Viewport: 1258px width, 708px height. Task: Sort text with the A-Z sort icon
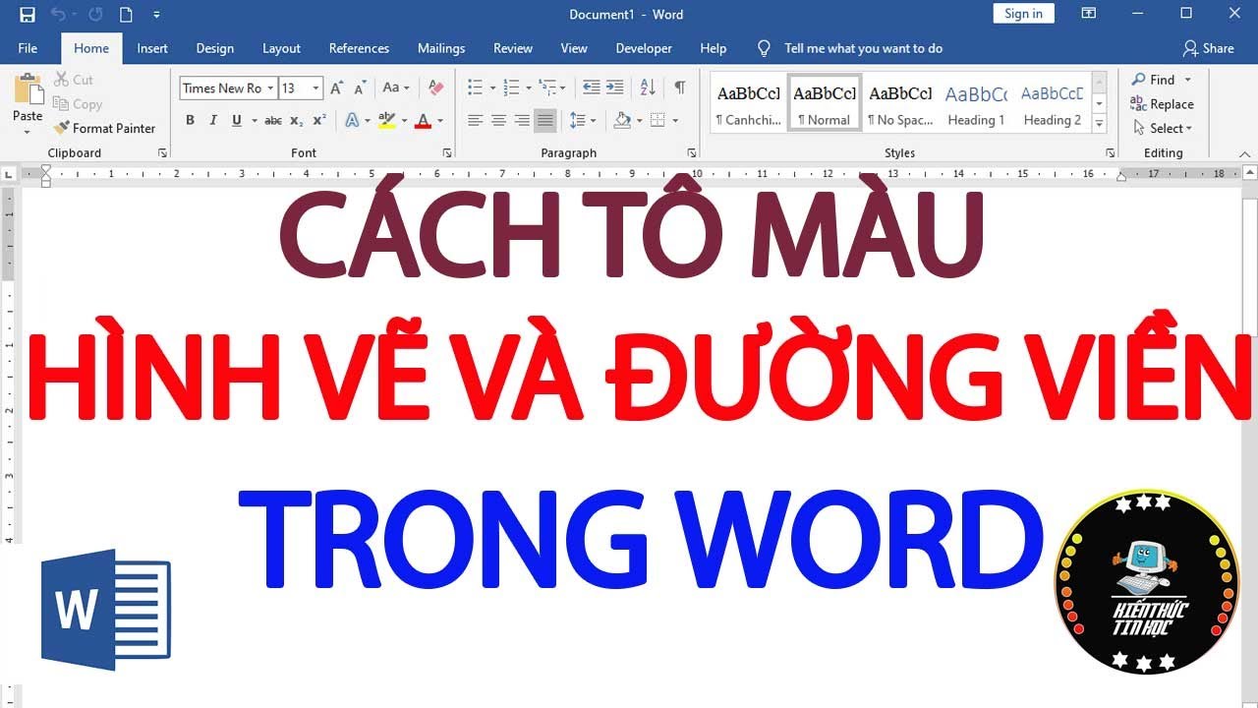pyautogui.click(x=648, y=88)
